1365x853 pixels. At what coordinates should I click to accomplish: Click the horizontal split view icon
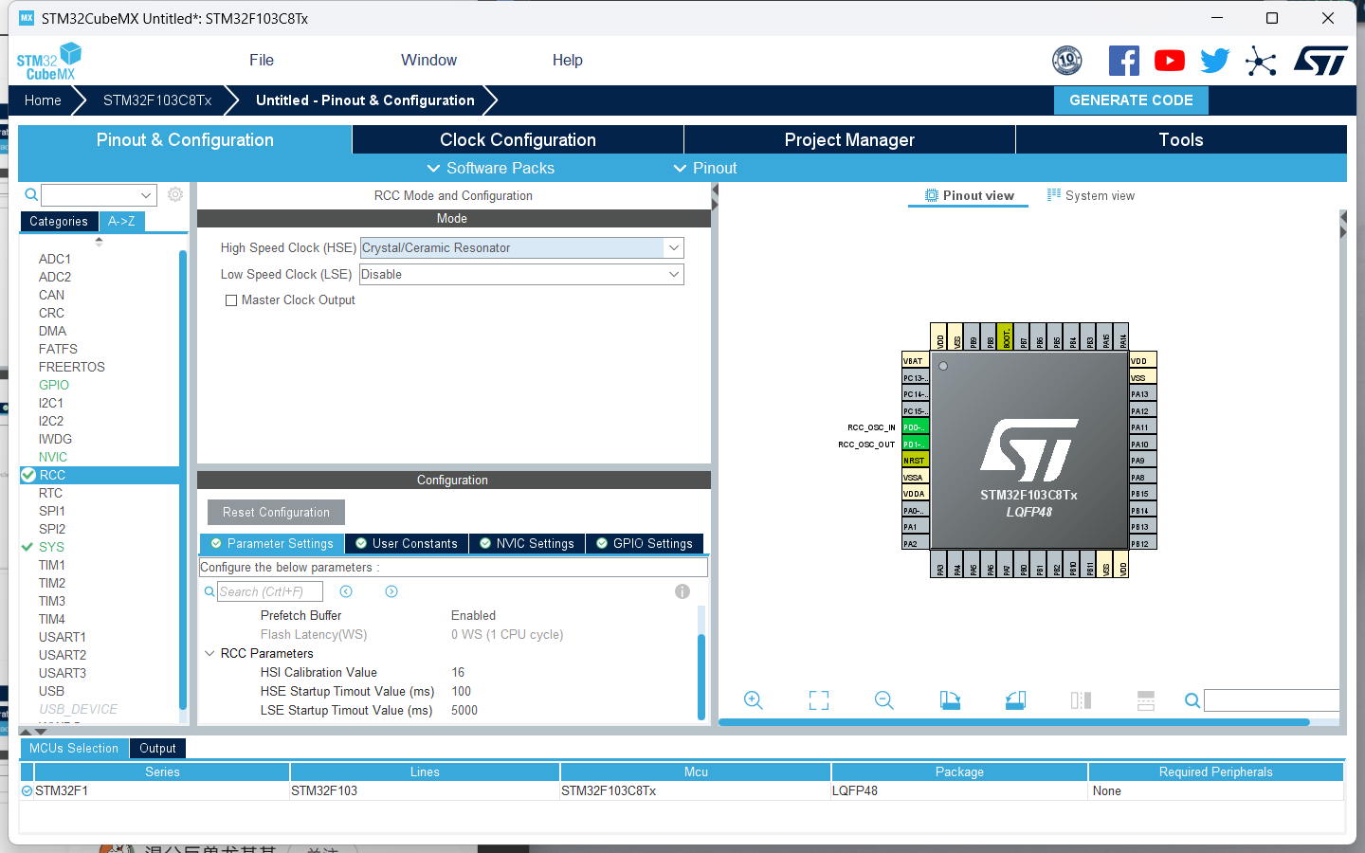(1146, 700)
